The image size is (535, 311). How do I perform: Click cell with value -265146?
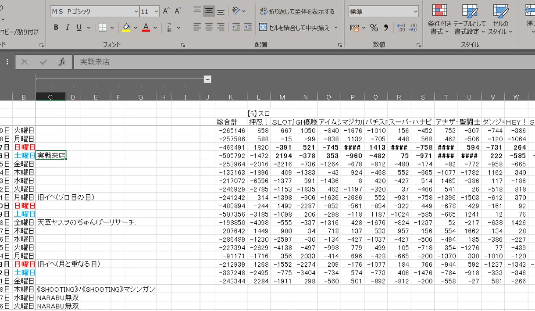pos(231,130)
